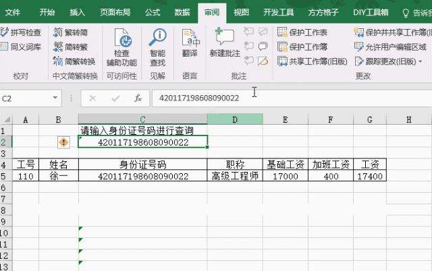Open 简繁转换 conversion options
432x271 pixels.
pos(74,61)
